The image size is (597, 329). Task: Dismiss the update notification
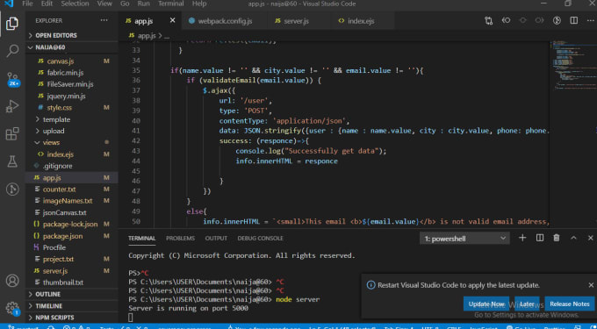pyautogui.click(x=591, y=285)
